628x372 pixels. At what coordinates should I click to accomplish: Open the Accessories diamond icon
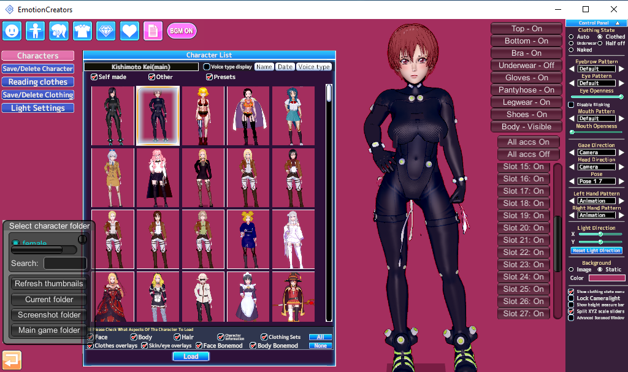(106, 31)
